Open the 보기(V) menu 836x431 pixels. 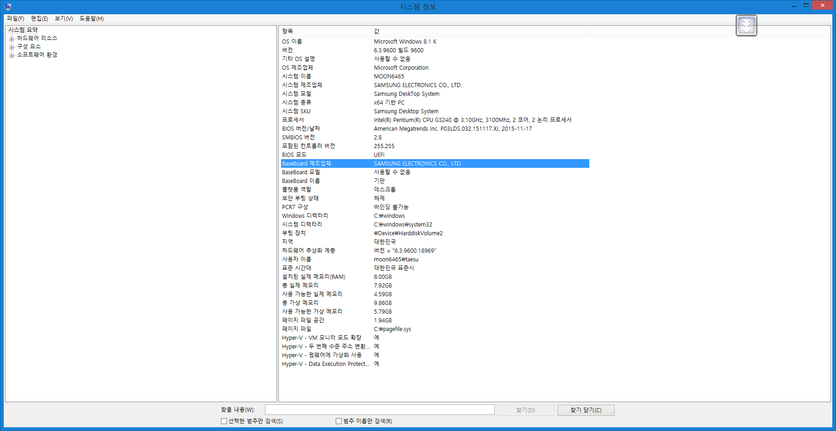pos(64,19)
